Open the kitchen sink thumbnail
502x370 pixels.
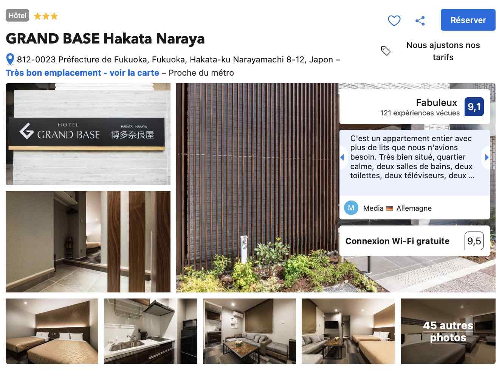click(151, 331)
